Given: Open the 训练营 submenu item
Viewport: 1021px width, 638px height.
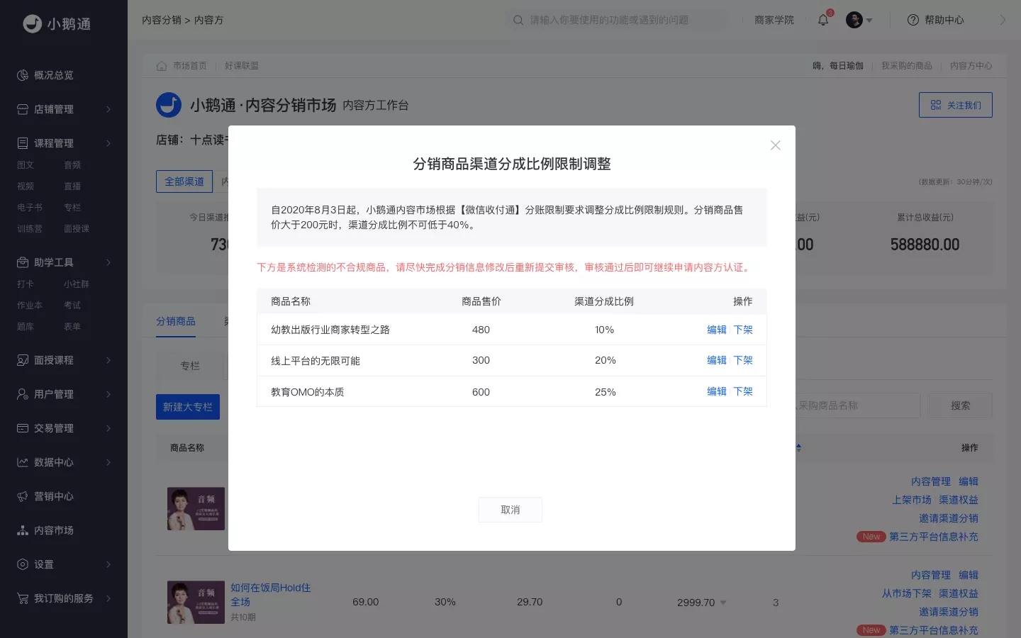Looking at the screenshot, I should tap(30, 229).
